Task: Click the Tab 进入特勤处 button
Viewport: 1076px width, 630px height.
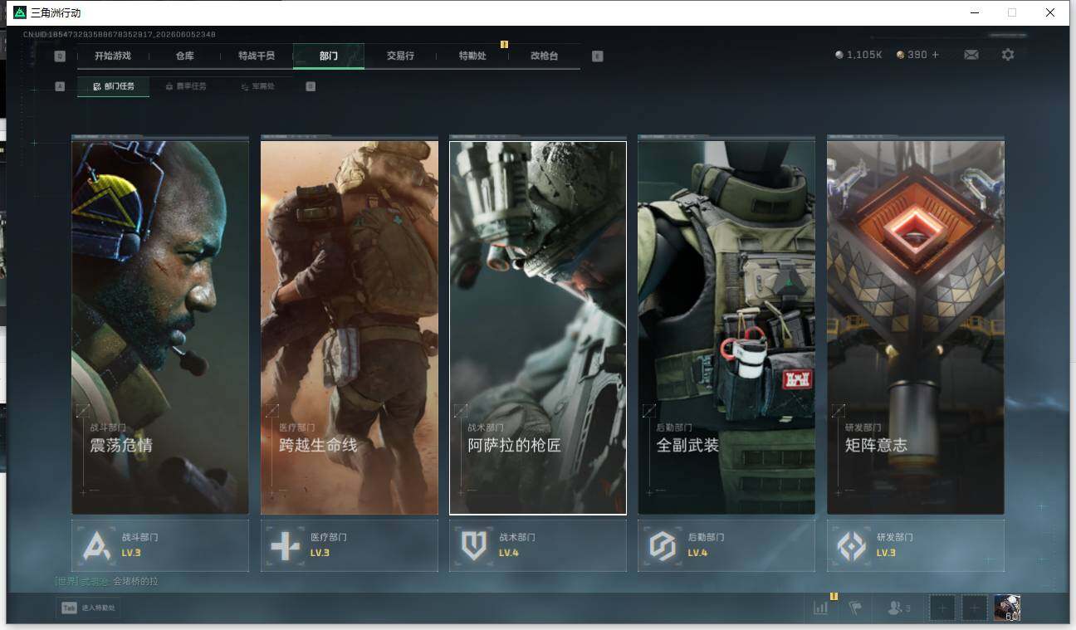Action: 88,608
